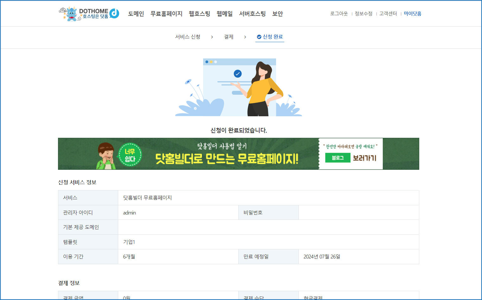Click the blue checkmark icon beside 신청 완료
This screenshot has width=482, height=300.
[x=259, y=37]
